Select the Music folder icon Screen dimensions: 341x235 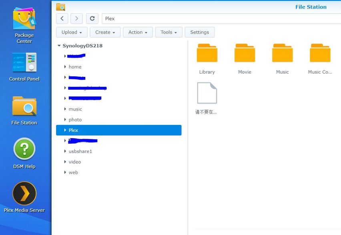(x=282, y=53)
